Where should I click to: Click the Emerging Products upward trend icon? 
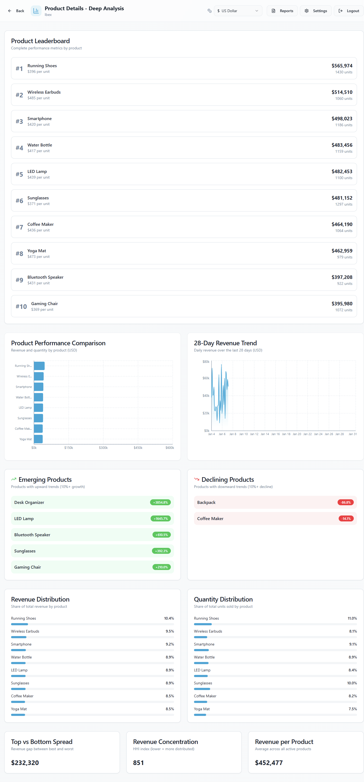[x=14, y=479]
